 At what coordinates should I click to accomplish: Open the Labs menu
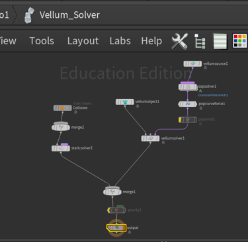pyautogui.click(x=120, y=41)
